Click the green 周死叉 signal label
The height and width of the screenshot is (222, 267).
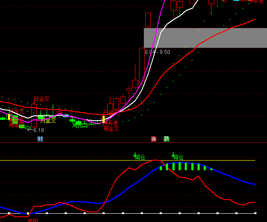[x=80, y=125]
